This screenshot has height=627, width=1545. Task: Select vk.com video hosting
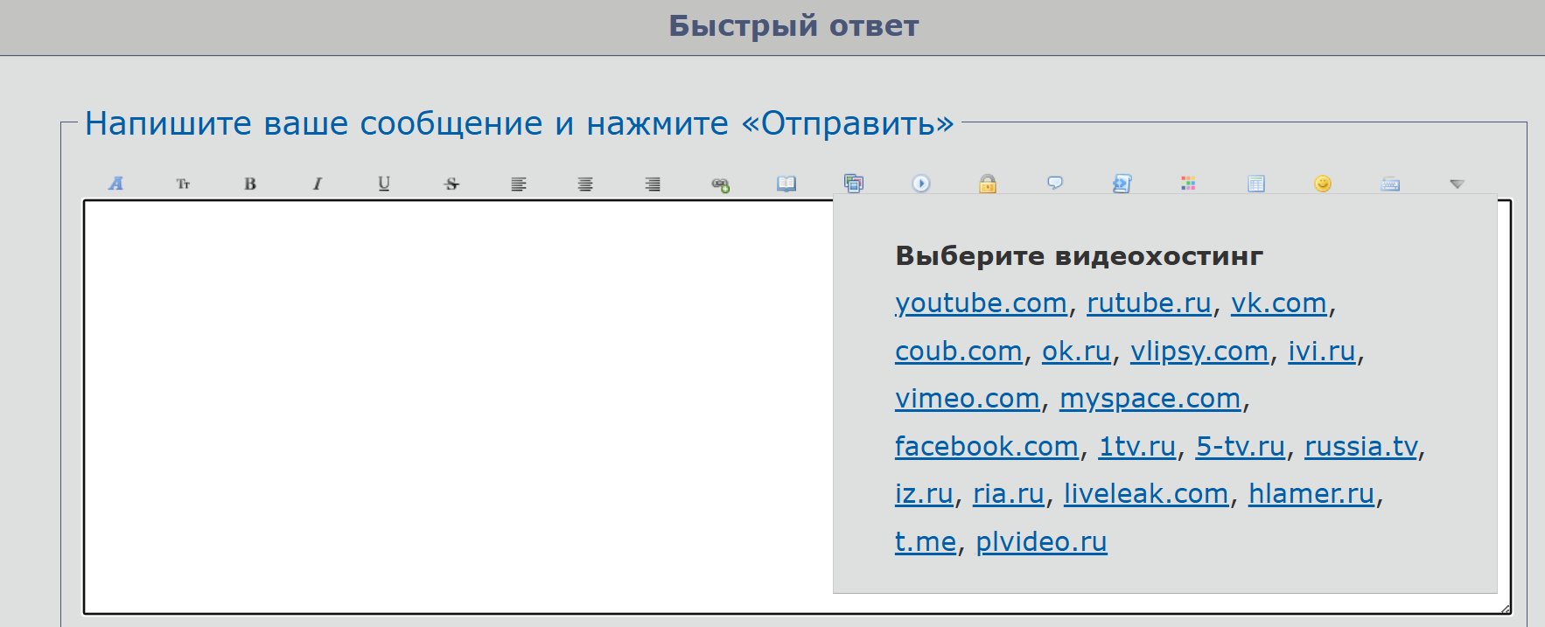[1279, 303]
